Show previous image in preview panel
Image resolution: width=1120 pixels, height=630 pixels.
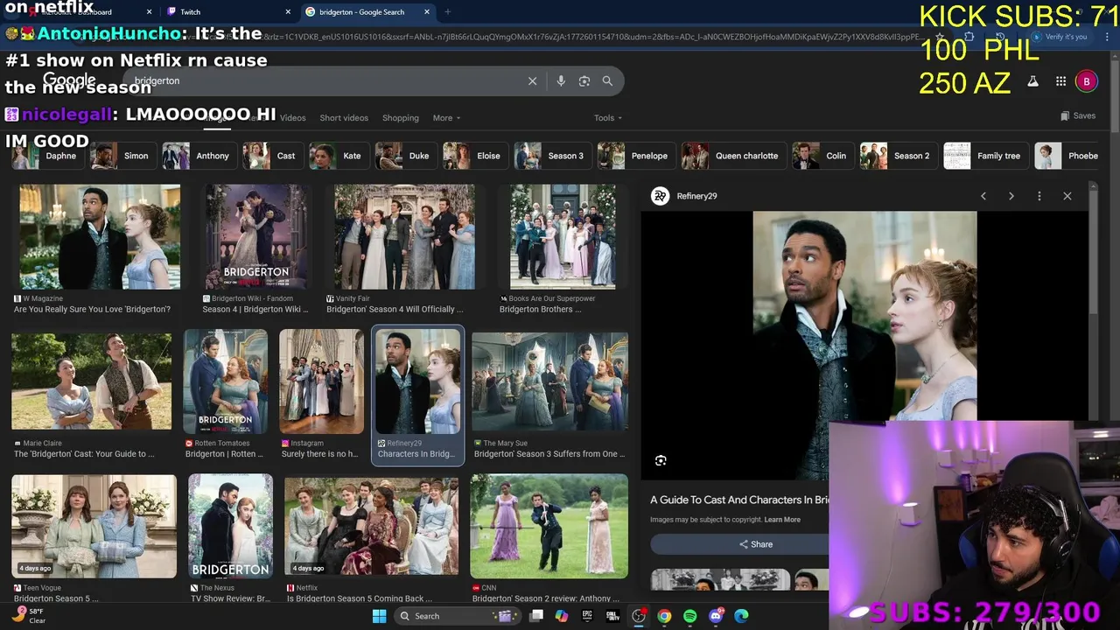pos(983,196)
